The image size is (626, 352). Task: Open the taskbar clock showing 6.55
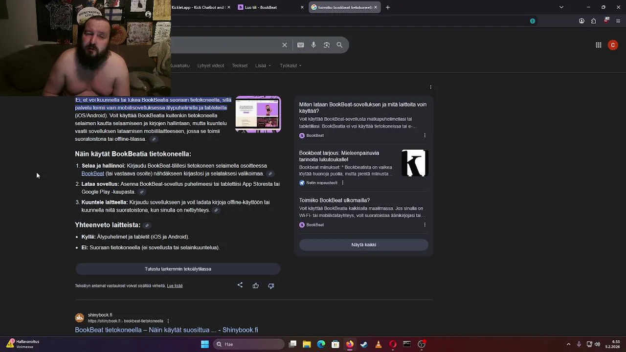click(x=613, y=344)
